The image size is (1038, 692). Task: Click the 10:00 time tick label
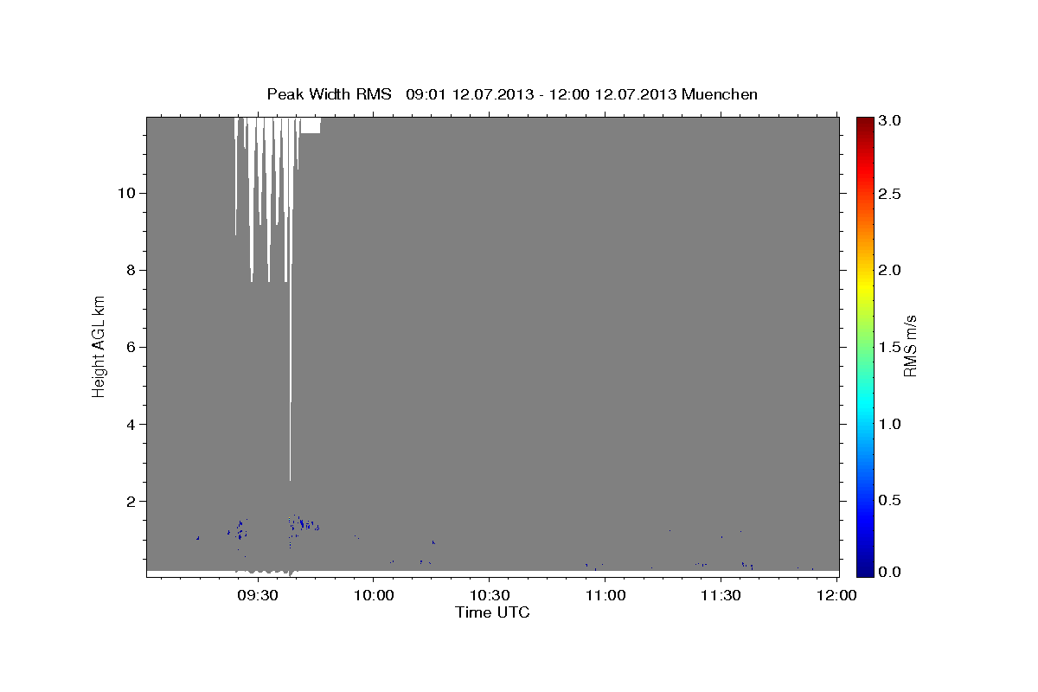(x=373, y=595)
